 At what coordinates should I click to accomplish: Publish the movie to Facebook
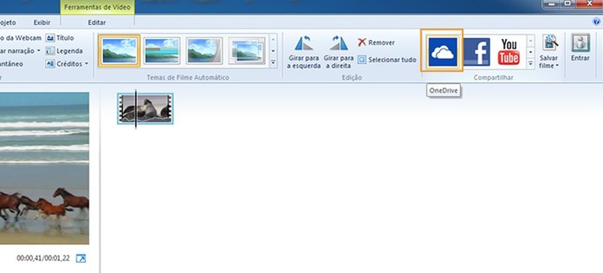tap(477, 51)
